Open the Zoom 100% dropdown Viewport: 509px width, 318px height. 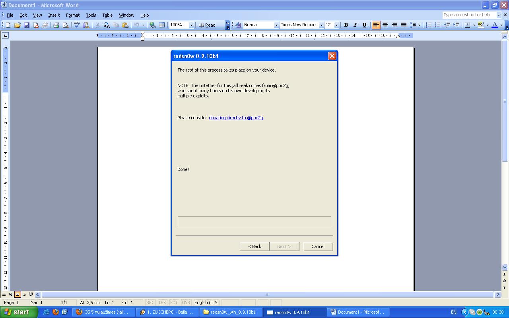(x=191, y=25)
